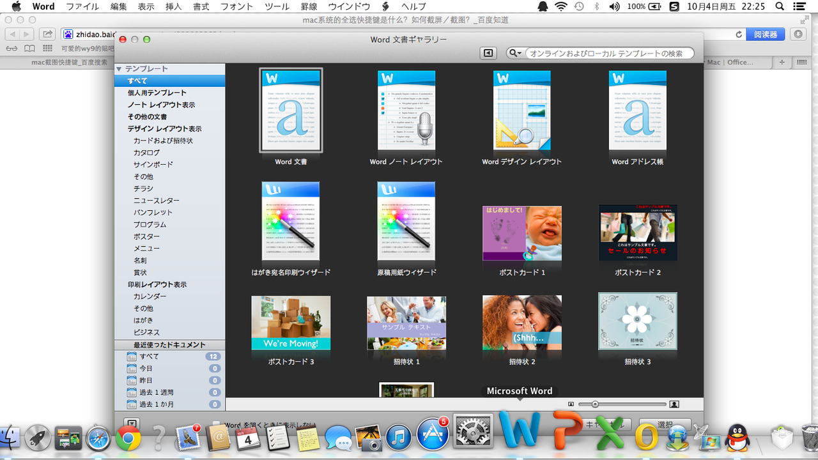The height and width of the screenshot is (460, 818).
Task: Open the Reminders app in the Dock
Action: pos(278,438)
